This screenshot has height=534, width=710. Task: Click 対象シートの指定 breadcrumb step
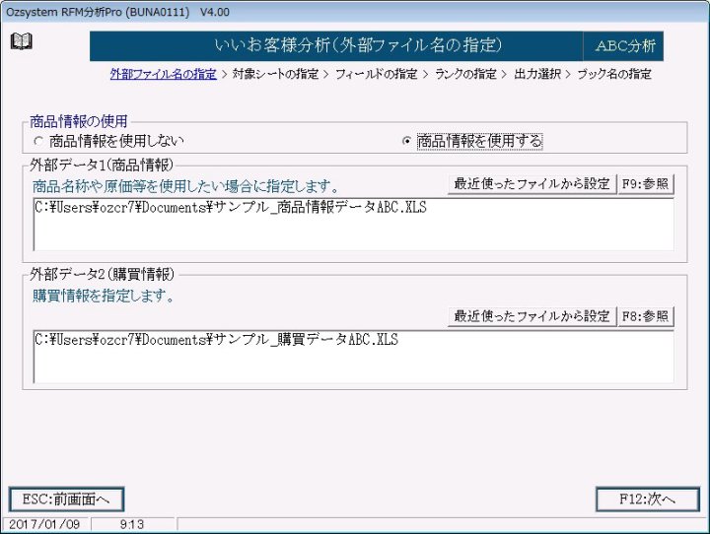[x=275, y=74]
